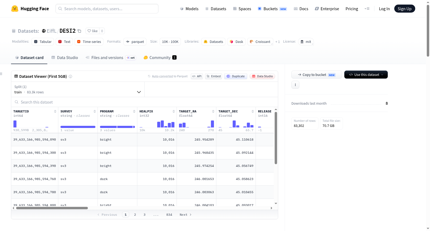The width and height of the screenshot is (430, 231).
Task: Open sidebar via left edge hamburger icon
Action: [x=1, y=74]
